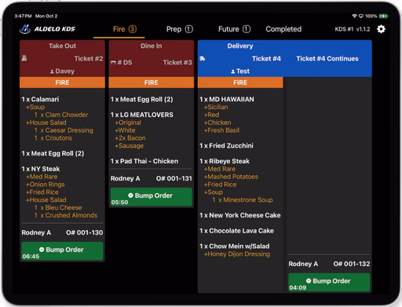402x307 pixels.
Task: Select the +Sicilian modifier
Action: (216, 108)
